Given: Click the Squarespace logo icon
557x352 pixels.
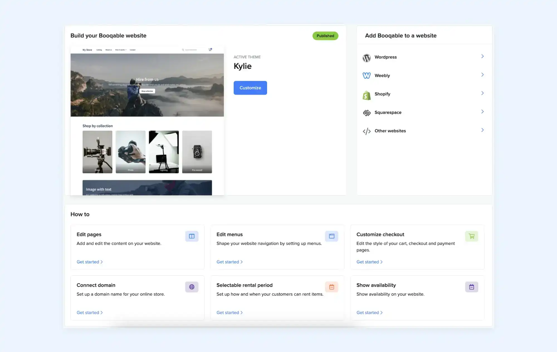Looking at the screenshot, I should (367, 113).
